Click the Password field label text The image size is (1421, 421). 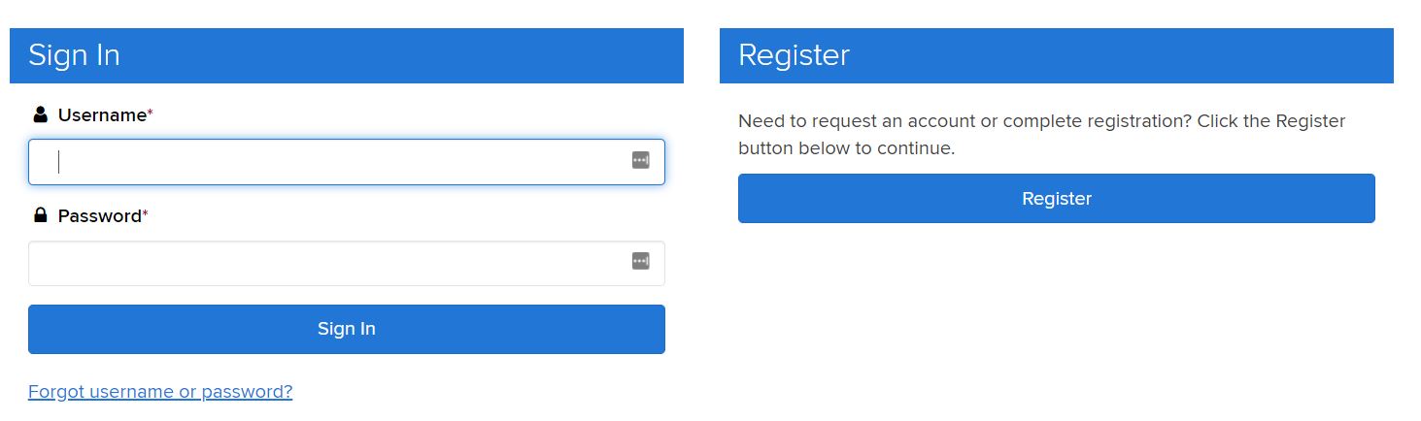100,216
